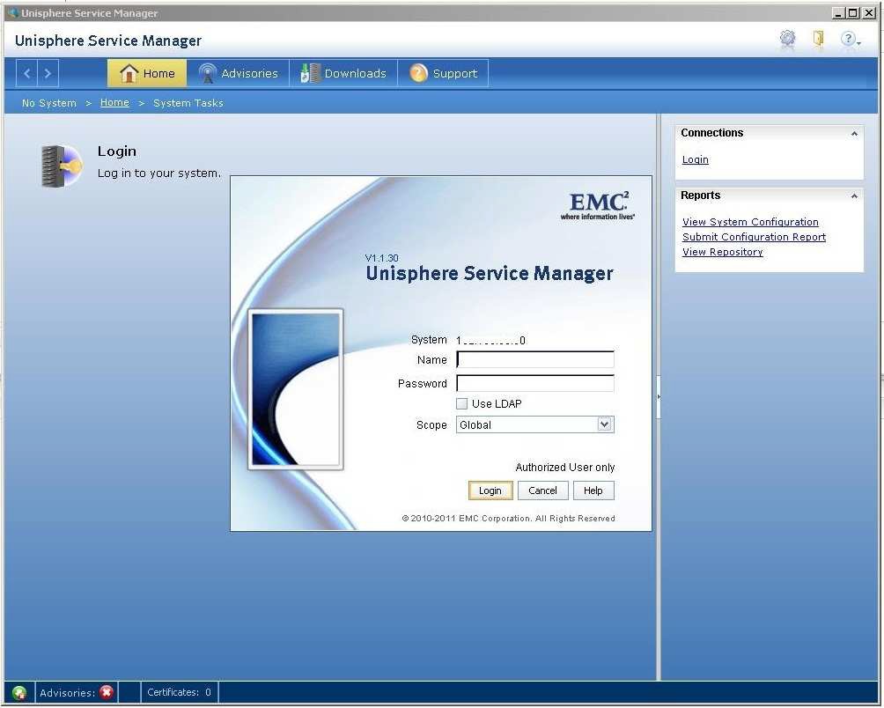
Task: Click the forward navigation arrow
Action: pyautogui.click(x=48, y=73)
